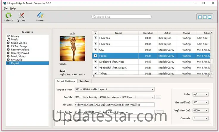The image size is (219, 132).
Task: Click the gear icon beside My Music
Action: 8,60
